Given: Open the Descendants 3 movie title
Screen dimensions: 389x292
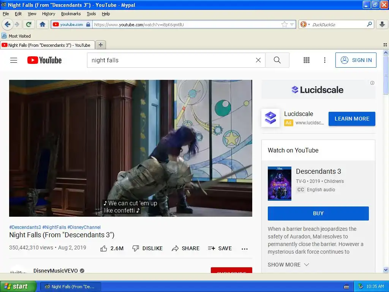Looking at the screenshot, I should click(x=318, y=171).
